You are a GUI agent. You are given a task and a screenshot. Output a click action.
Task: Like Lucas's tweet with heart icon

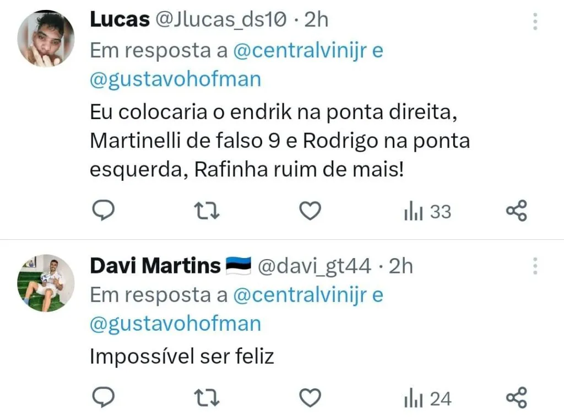[x=310, y=211]
